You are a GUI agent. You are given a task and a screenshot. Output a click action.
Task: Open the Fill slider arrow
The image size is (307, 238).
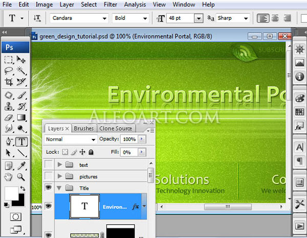click(142, 152)
